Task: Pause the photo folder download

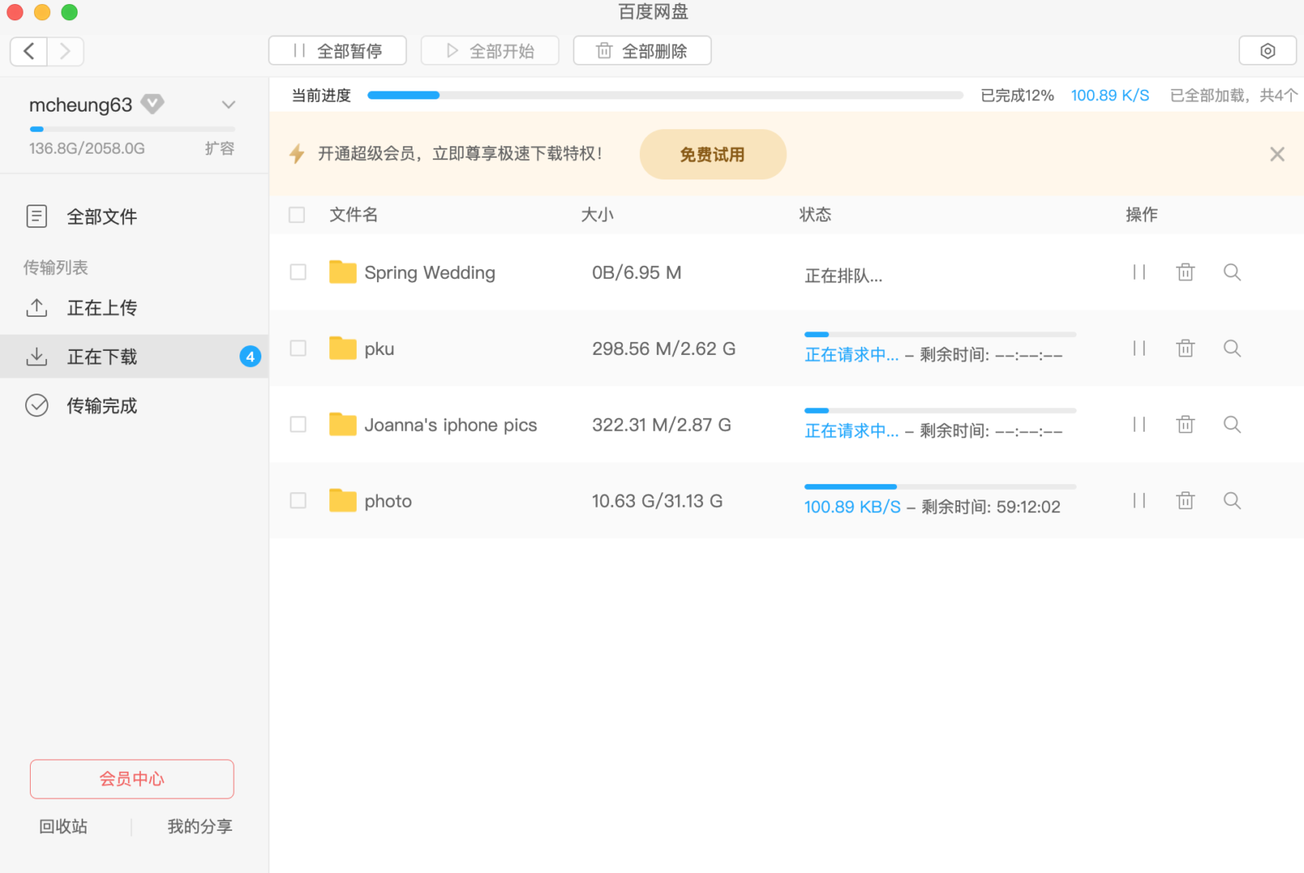Action: click(x=1139, y=500)
